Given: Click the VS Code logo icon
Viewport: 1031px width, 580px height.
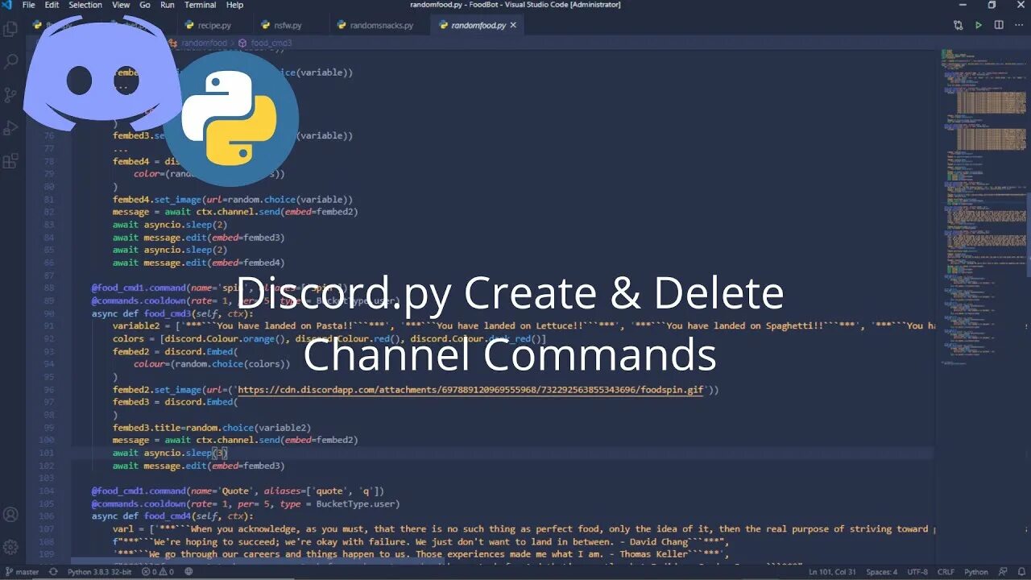Looking at the screenshot, I should [7, 5].
